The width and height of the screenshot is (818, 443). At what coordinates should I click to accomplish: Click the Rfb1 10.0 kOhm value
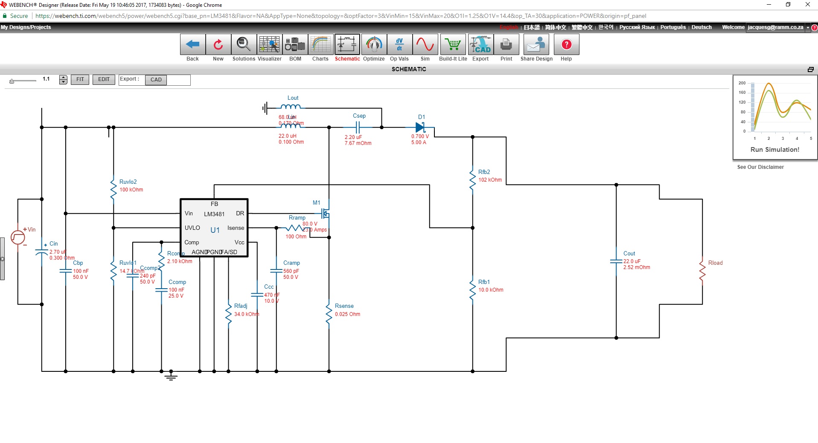tap(491, 290)
